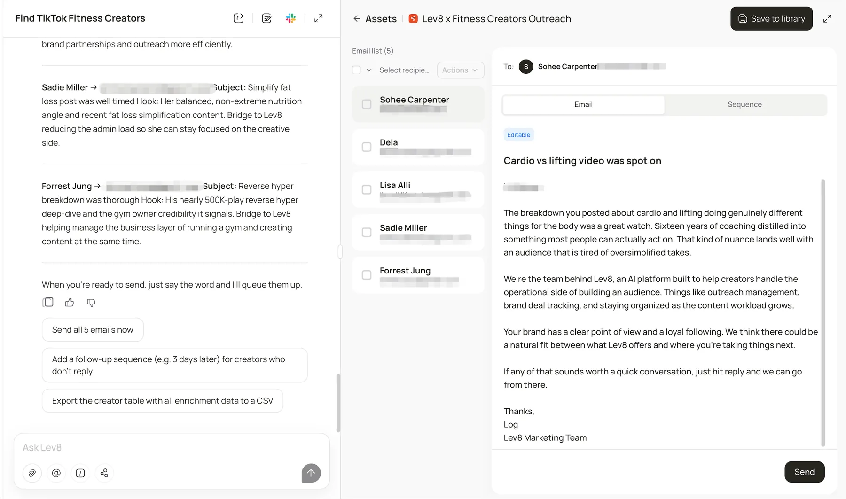Open Dela's recipient card

click(x=418, y=147)
